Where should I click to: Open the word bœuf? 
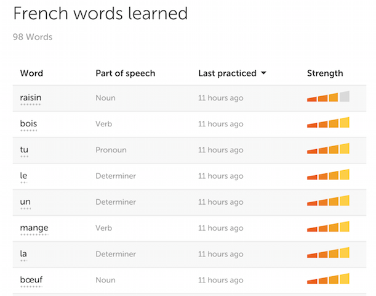click(31, 280)
